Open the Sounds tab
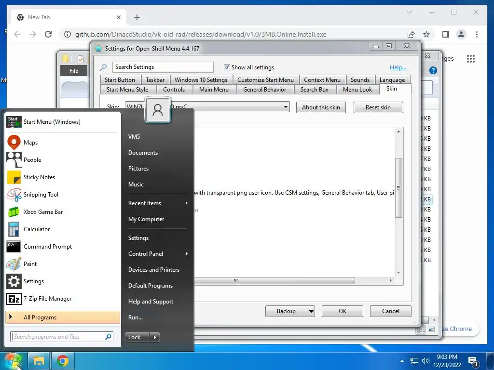The height and width of the screenshot is (370, 494). pos(360,80)
